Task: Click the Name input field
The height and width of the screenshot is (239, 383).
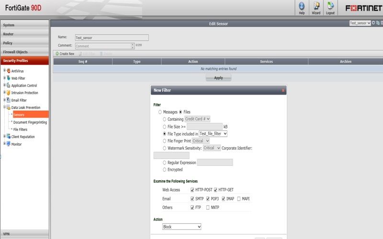Action: [112, 38]
